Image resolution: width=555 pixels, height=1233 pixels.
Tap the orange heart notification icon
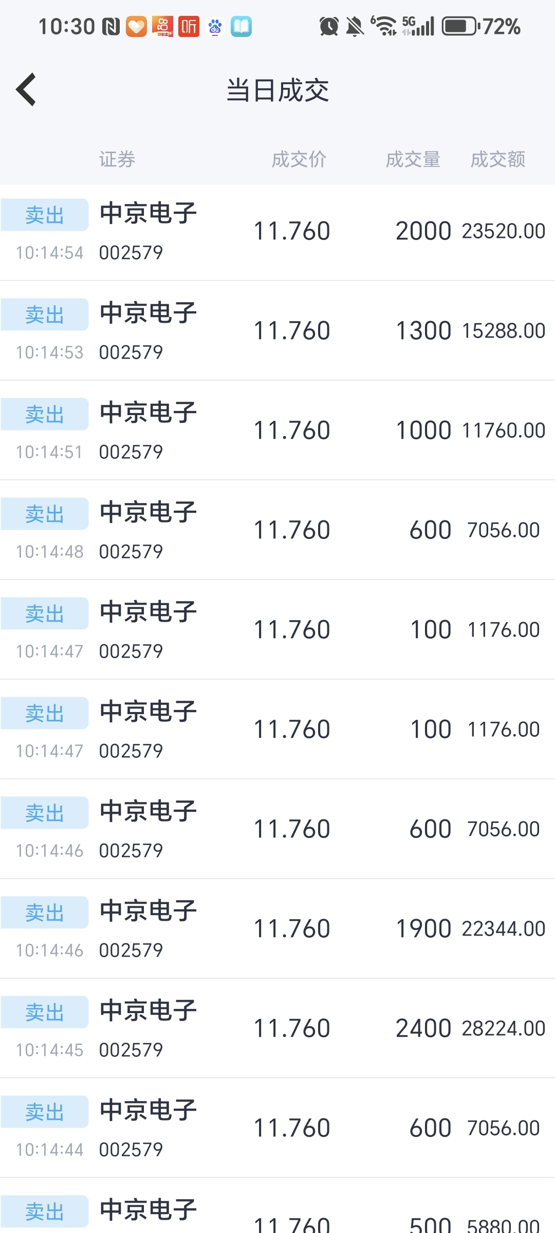pos(136,27)
